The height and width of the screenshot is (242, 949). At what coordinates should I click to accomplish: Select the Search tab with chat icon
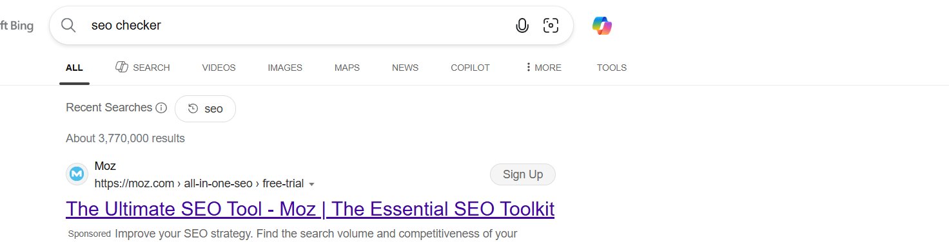(x=142, y=68)
